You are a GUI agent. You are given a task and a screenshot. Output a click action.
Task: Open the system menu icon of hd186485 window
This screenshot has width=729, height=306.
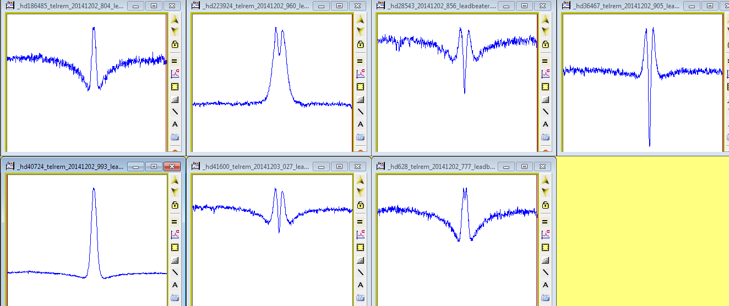click(10, 6)
